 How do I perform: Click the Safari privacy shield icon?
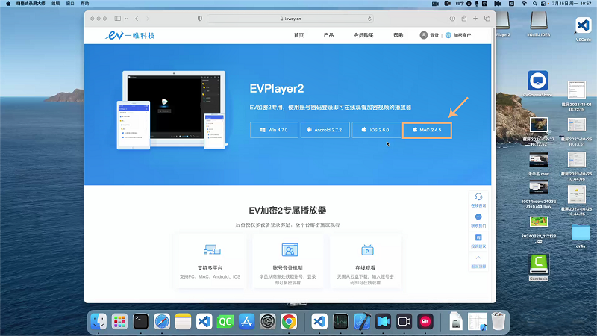[200, 18]
